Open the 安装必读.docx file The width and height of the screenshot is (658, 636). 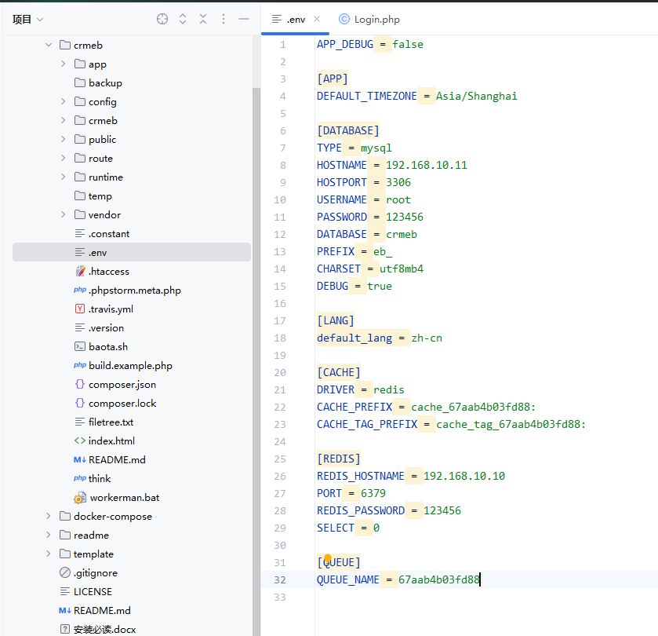(98, 629)
